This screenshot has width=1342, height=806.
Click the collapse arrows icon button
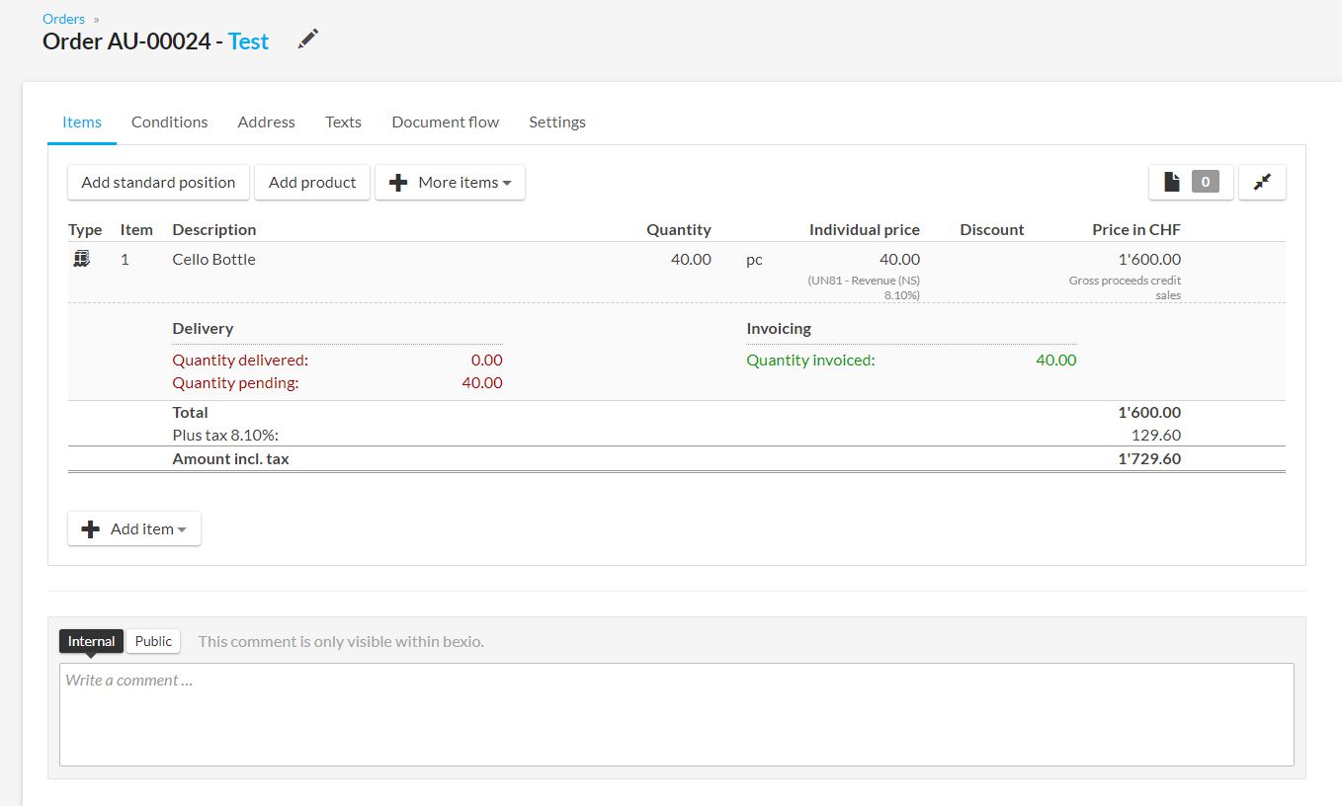pyautogui.click(x=1261, y=182)
